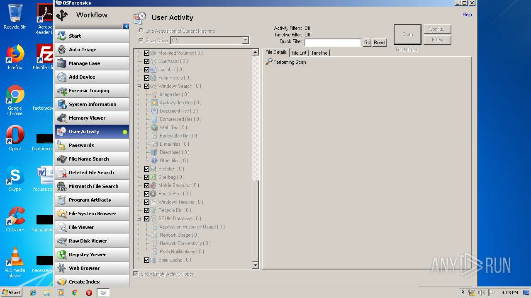Open Raw Disk Viewer item
The height and width of the screenshot is (298, 531).
92,241
